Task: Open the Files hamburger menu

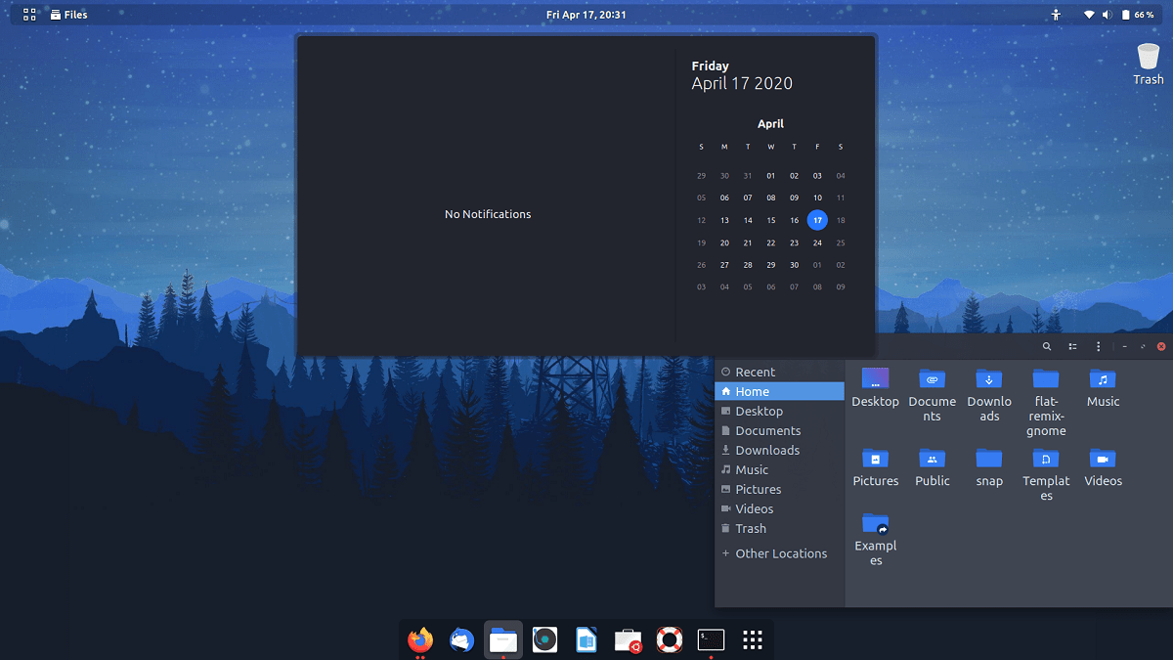Action: (1098, 346)
